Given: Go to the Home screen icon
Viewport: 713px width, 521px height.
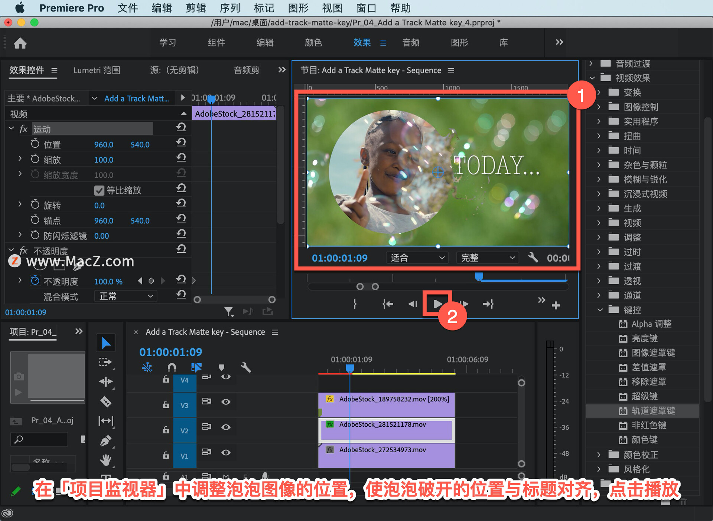Looking at the screenshot, I should [20, 43].
